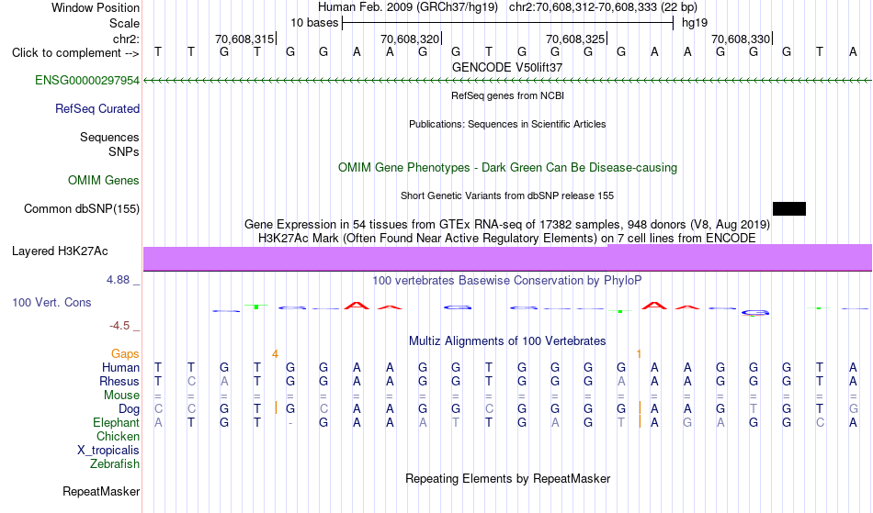Click Short Genetic Variants from dbSNP title
Image resolution: width=873 pixels, height=513 pixels.
[507, 195]
